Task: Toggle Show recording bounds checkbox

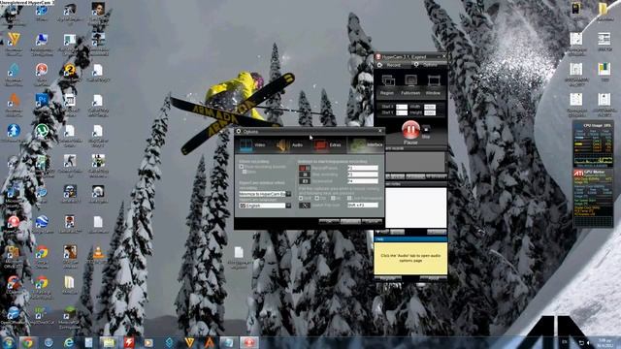Action: 242,167
